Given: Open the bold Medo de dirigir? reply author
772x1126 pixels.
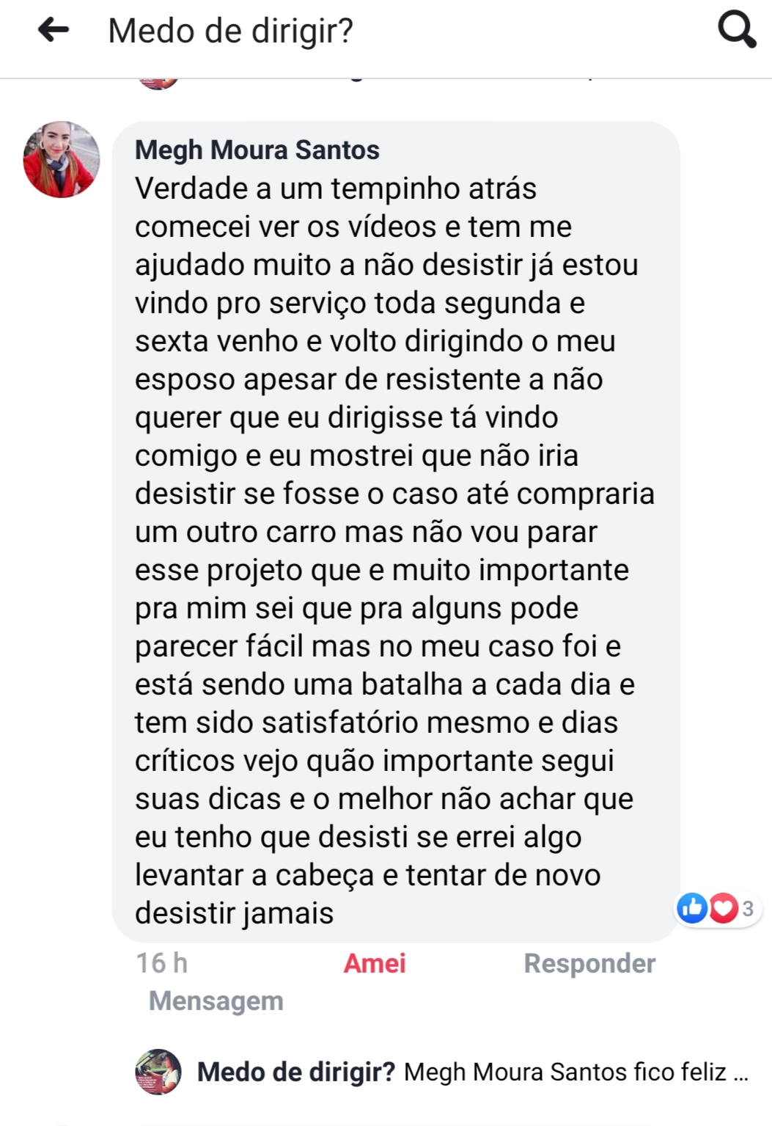Looking at the screenshot, I should click(296, 1072).
